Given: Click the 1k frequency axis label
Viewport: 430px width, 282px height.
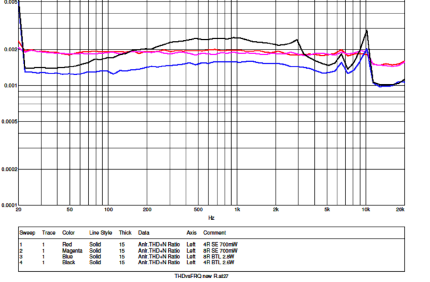Looking at the screenshot, I should tap(237, 209).
